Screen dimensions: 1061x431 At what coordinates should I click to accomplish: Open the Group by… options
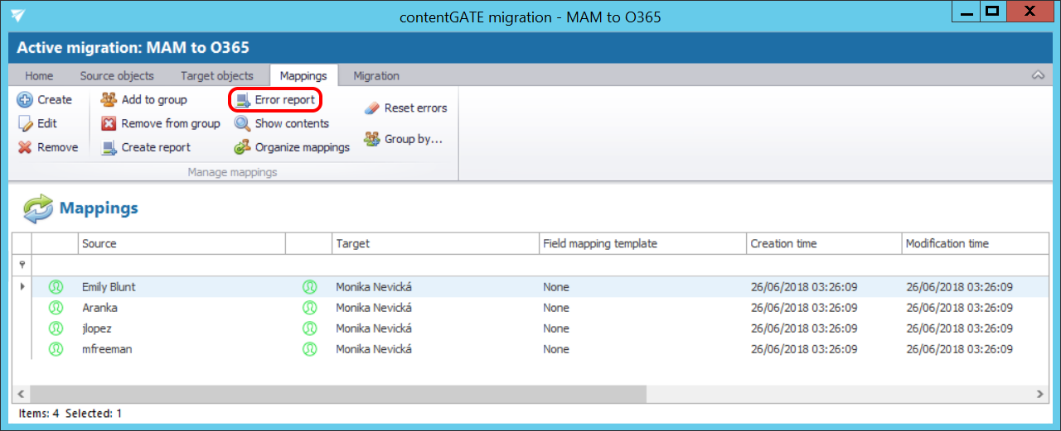(403, 140)
